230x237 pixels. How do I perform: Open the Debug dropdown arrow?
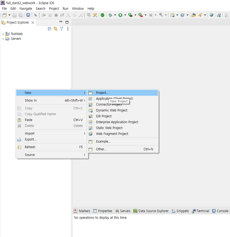pyautogui.click(x=115, y=15)
